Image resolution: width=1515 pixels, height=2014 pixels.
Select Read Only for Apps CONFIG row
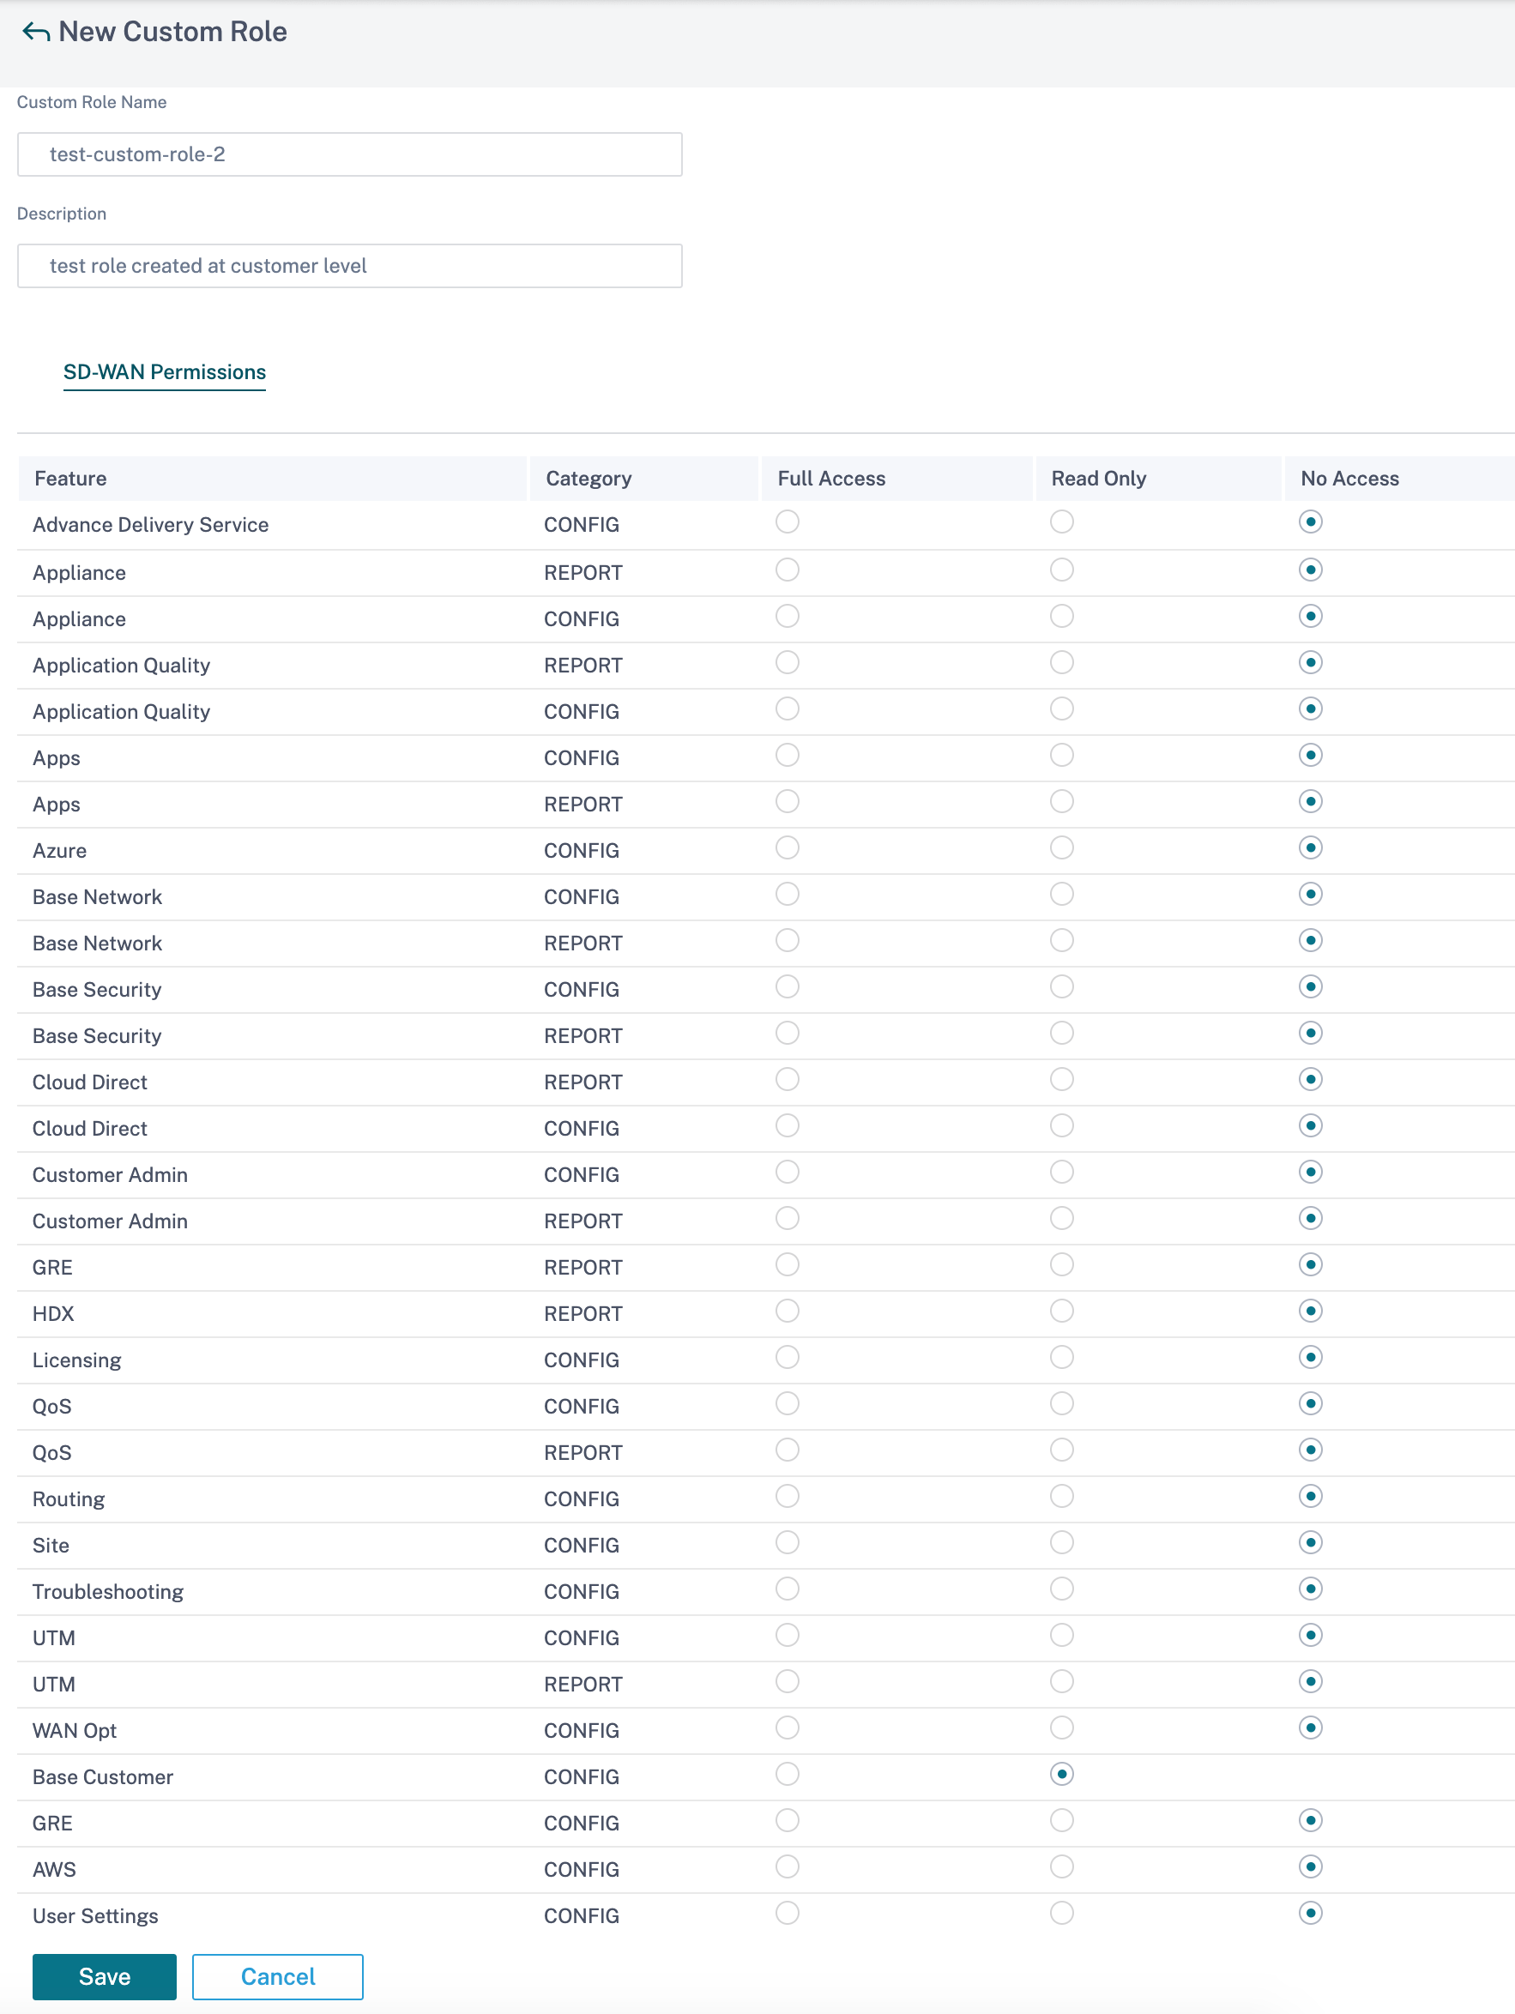(1061, 756)
